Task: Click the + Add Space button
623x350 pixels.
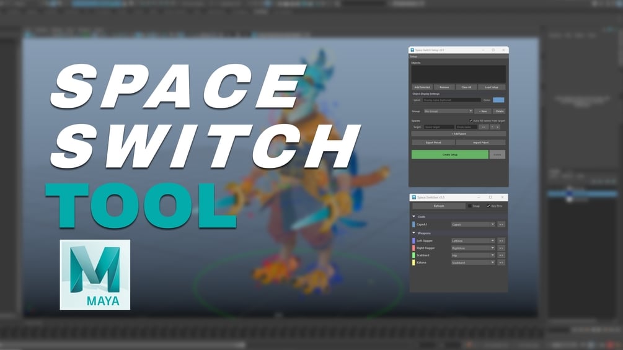Action: [459, 134]
